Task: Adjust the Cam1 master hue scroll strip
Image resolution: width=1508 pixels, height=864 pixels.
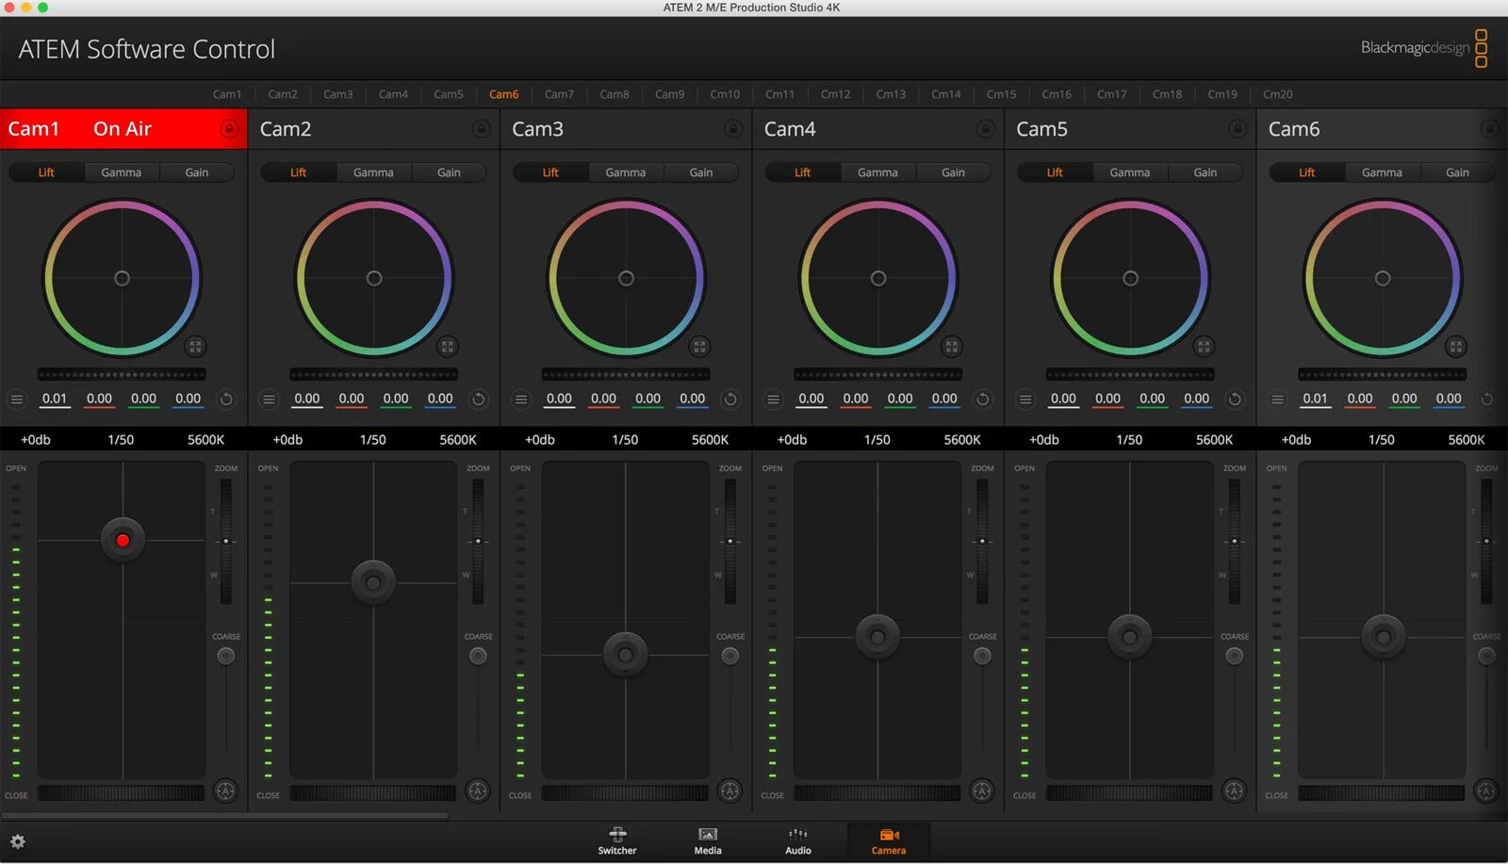Action: coord(123,374)
